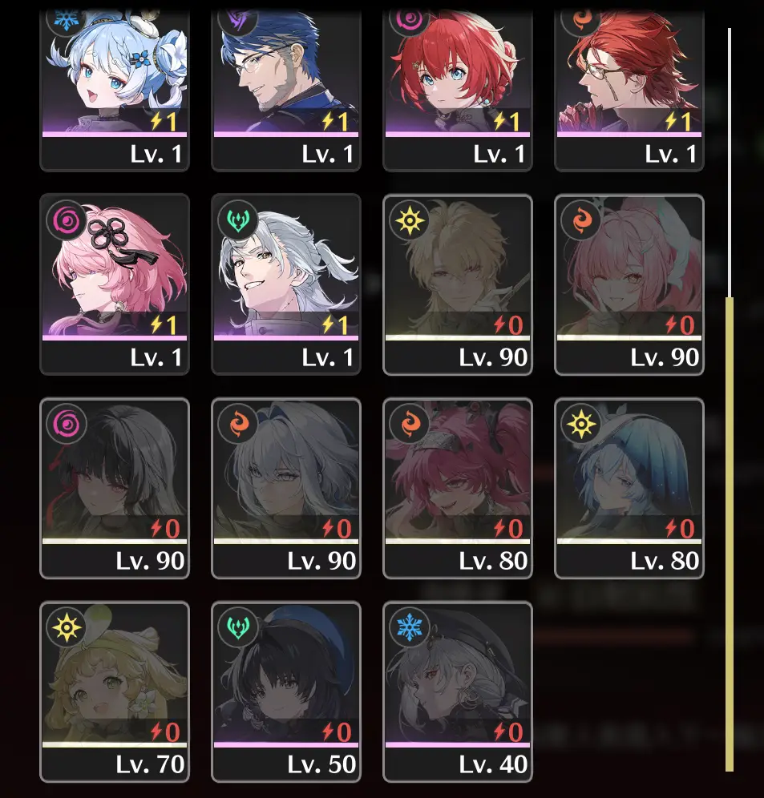Viewport: 764px width, 798px height.
Task: Click the yellow sun element icon on blonde Lv. 90 card
Action: pos(410,220)
